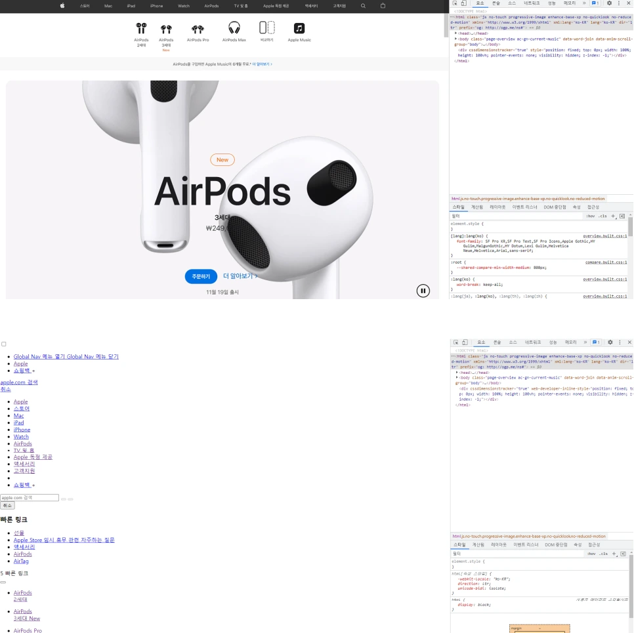Screen dimensions: 634x633
Task: Focus the apple.com 검색 input on the unstyled page
Action: tap(30, 498)
